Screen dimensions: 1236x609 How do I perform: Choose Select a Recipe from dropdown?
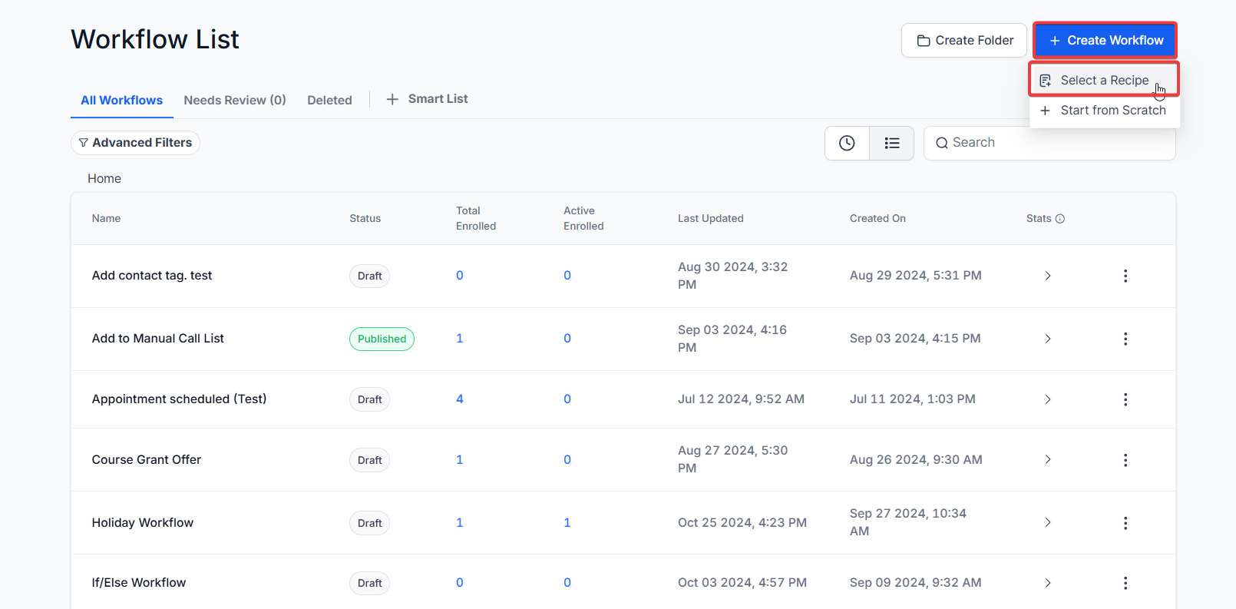click(x=1104, y=81)
